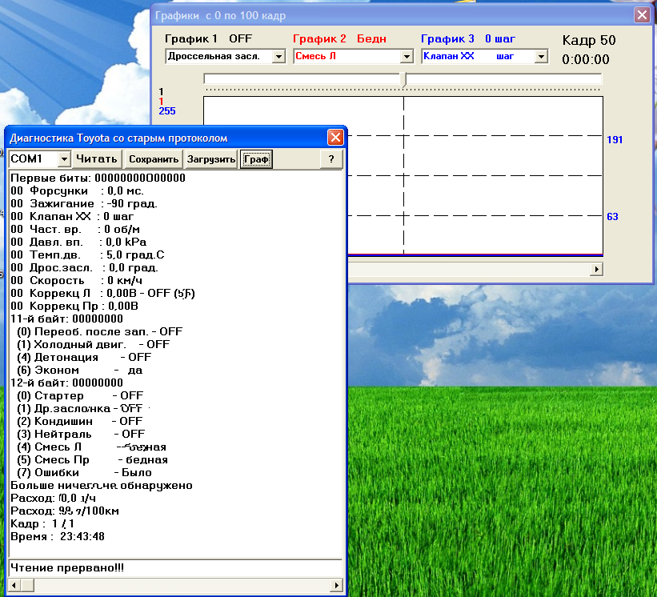Click the 'Чтение прервано!!!' status text
This screenshot has width=657, height=597.
(x=67, y=567)
